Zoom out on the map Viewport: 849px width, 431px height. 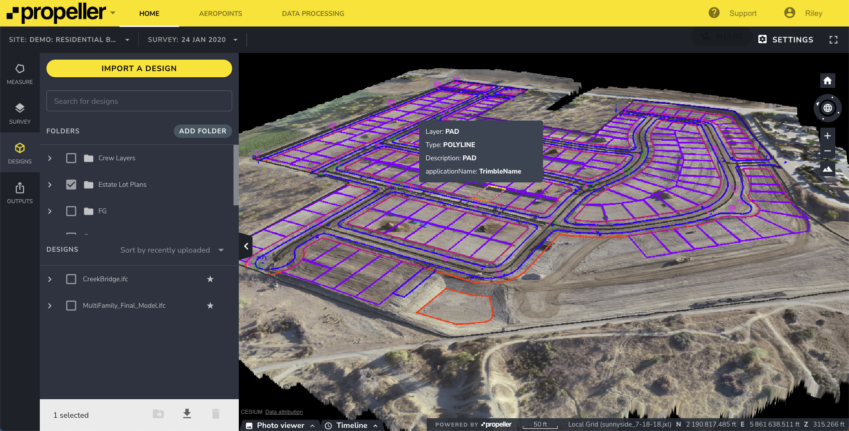point(827,151)
